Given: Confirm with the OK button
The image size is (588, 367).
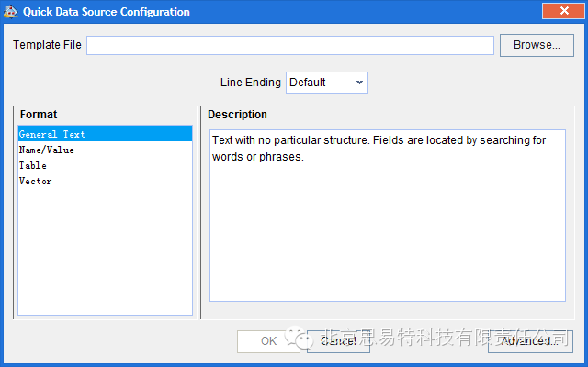Looking at the screenshot, I should 268,341.
